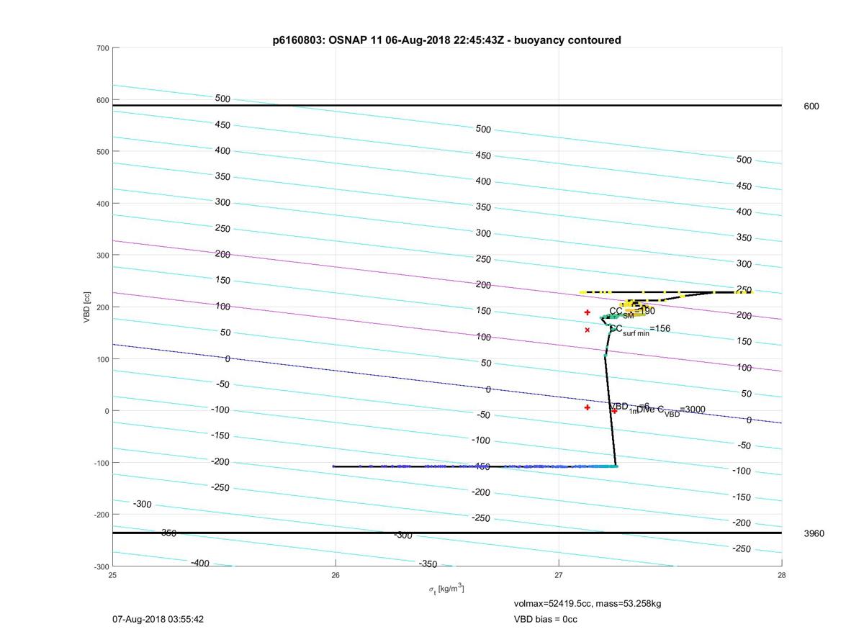Click the 'VBD bias = 0cc' text
The width and height of the screenshot is (864, 637).
pyautogui.click(x=545, y=619)
